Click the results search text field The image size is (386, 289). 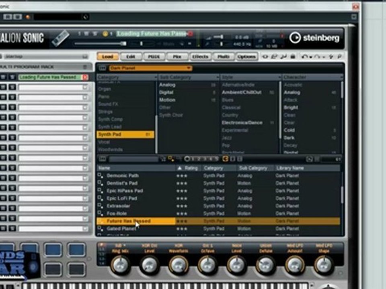click(133, 159)
